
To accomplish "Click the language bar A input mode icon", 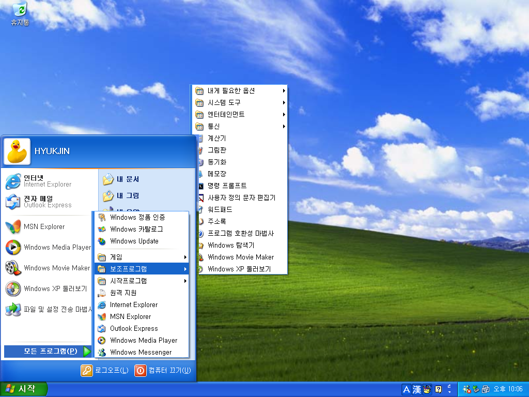I will pos(407,389).
